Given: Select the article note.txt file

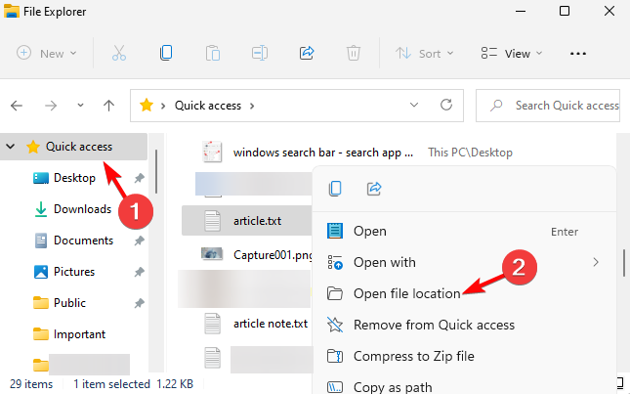Looking at the screenshot, I should tap(271, 324).
